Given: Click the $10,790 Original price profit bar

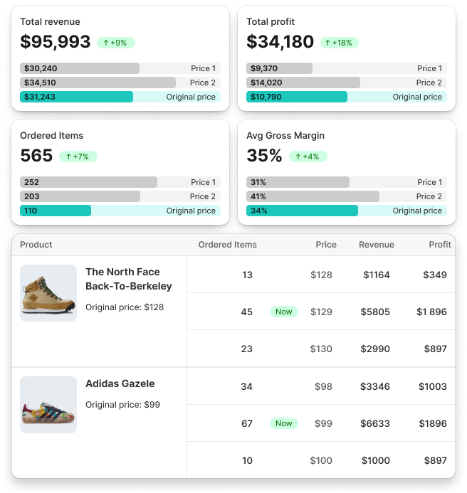Looking at the screenshot, I should pos(347,97).
